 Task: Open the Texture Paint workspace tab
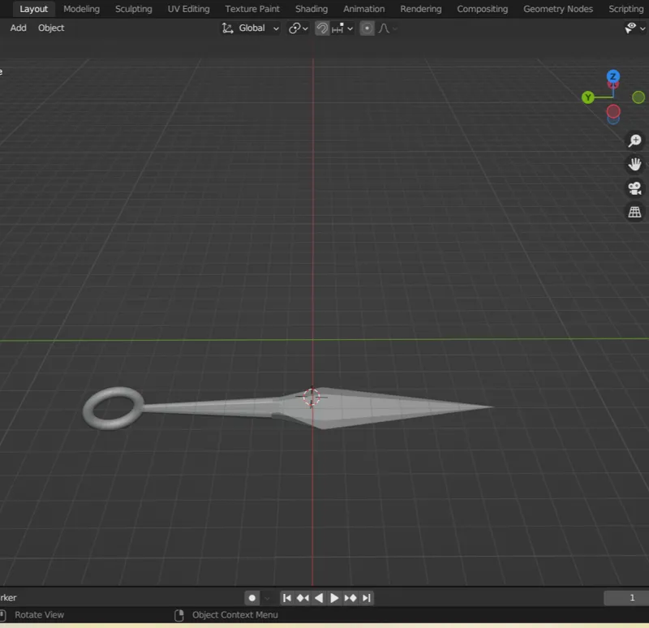[x=252, y=9]
